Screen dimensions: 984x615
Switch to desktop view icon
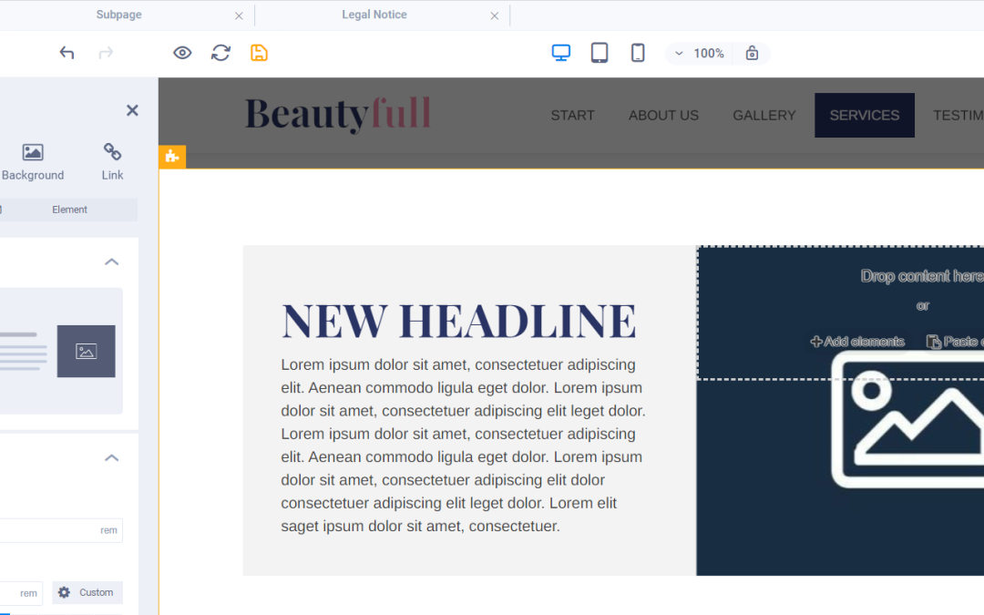pos(561,54)
